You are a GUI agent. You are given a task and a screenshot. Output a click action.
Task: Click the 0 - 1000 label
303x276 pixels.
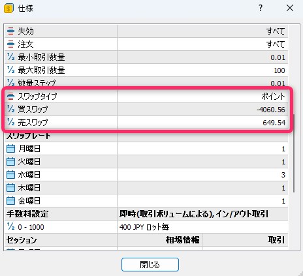pos(31,227)
